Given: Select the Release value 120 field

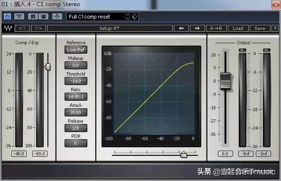Looking at the screenshot, I should tap(76, 128).
